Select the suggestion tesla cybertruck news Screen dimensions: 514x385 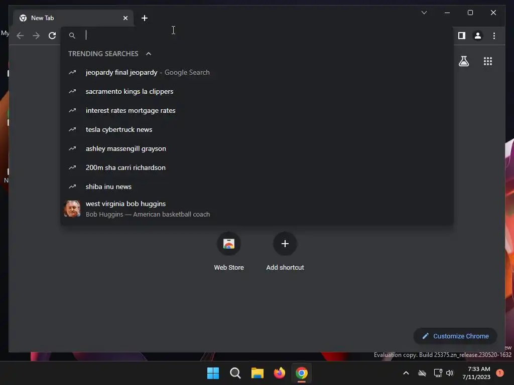click(x=257, y=129)
